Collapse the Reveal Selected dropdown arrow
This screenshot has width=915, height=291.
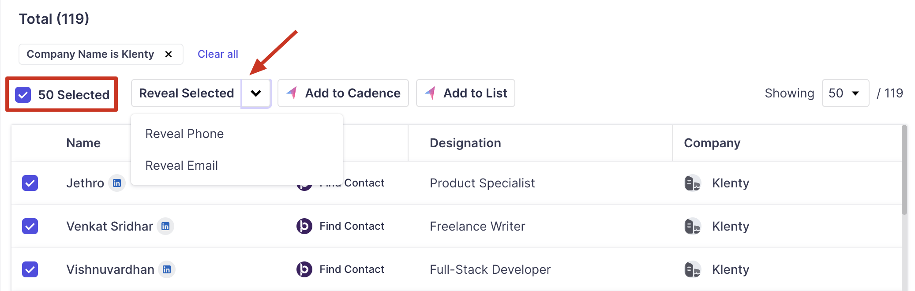click(256, 93)
